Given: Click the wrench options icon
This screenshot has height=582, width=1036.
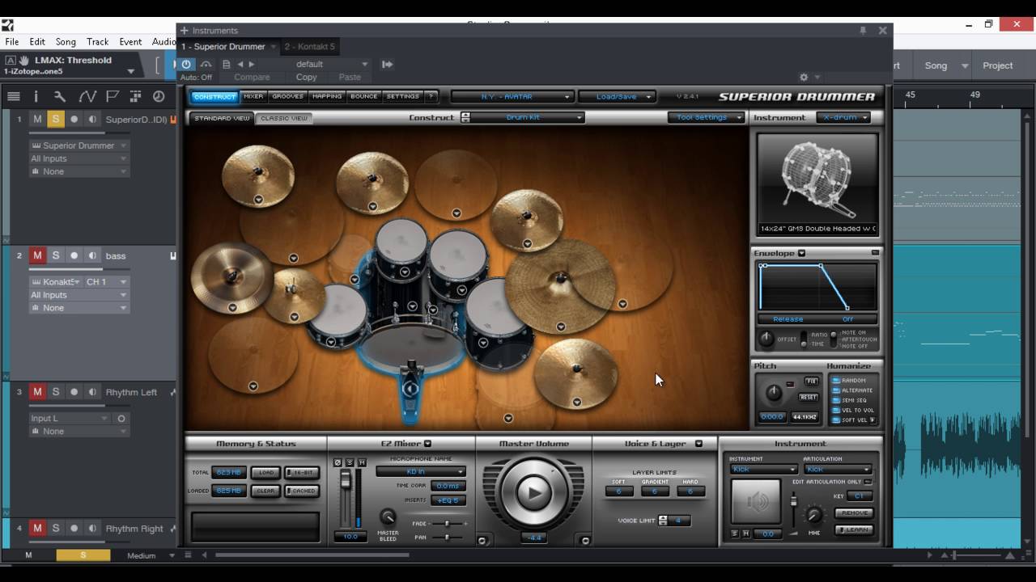Looking at the screenshot, I should pos(59,96).
